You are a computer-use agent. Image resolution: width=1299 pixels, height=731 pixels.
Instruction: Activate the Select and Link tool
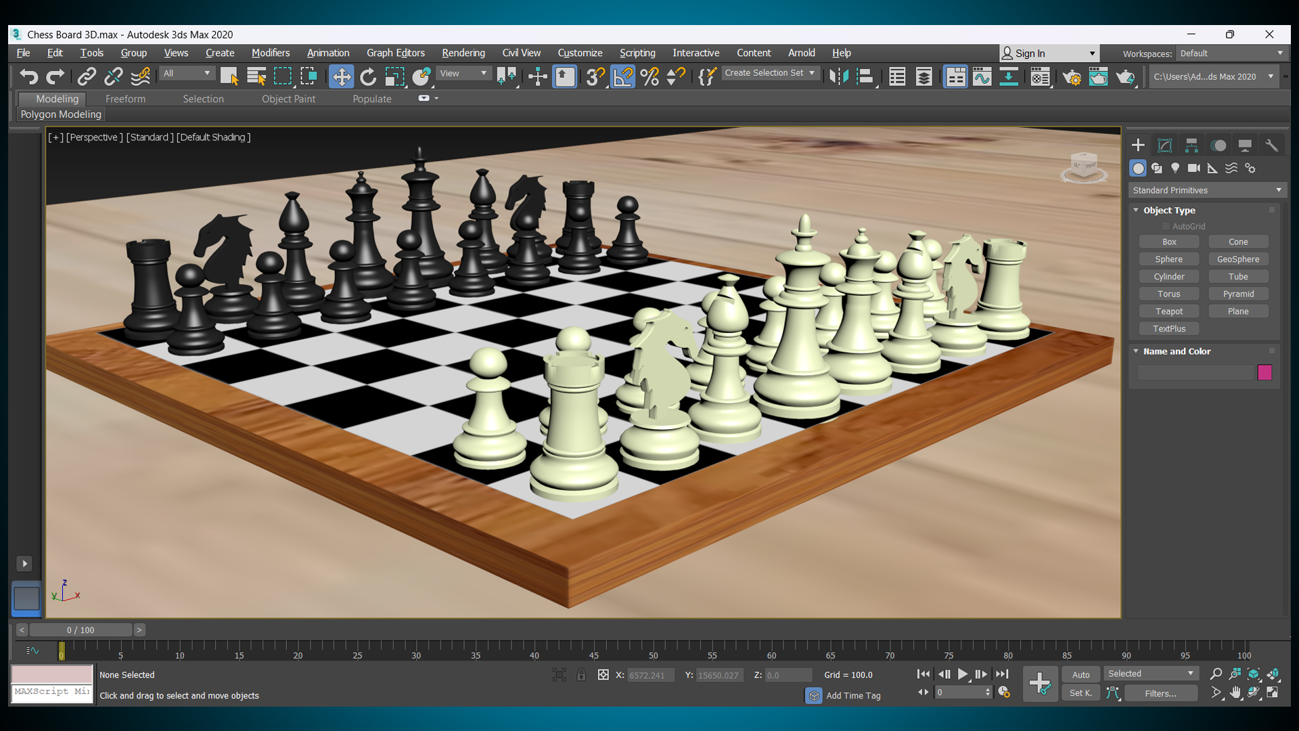pos(87,76)
